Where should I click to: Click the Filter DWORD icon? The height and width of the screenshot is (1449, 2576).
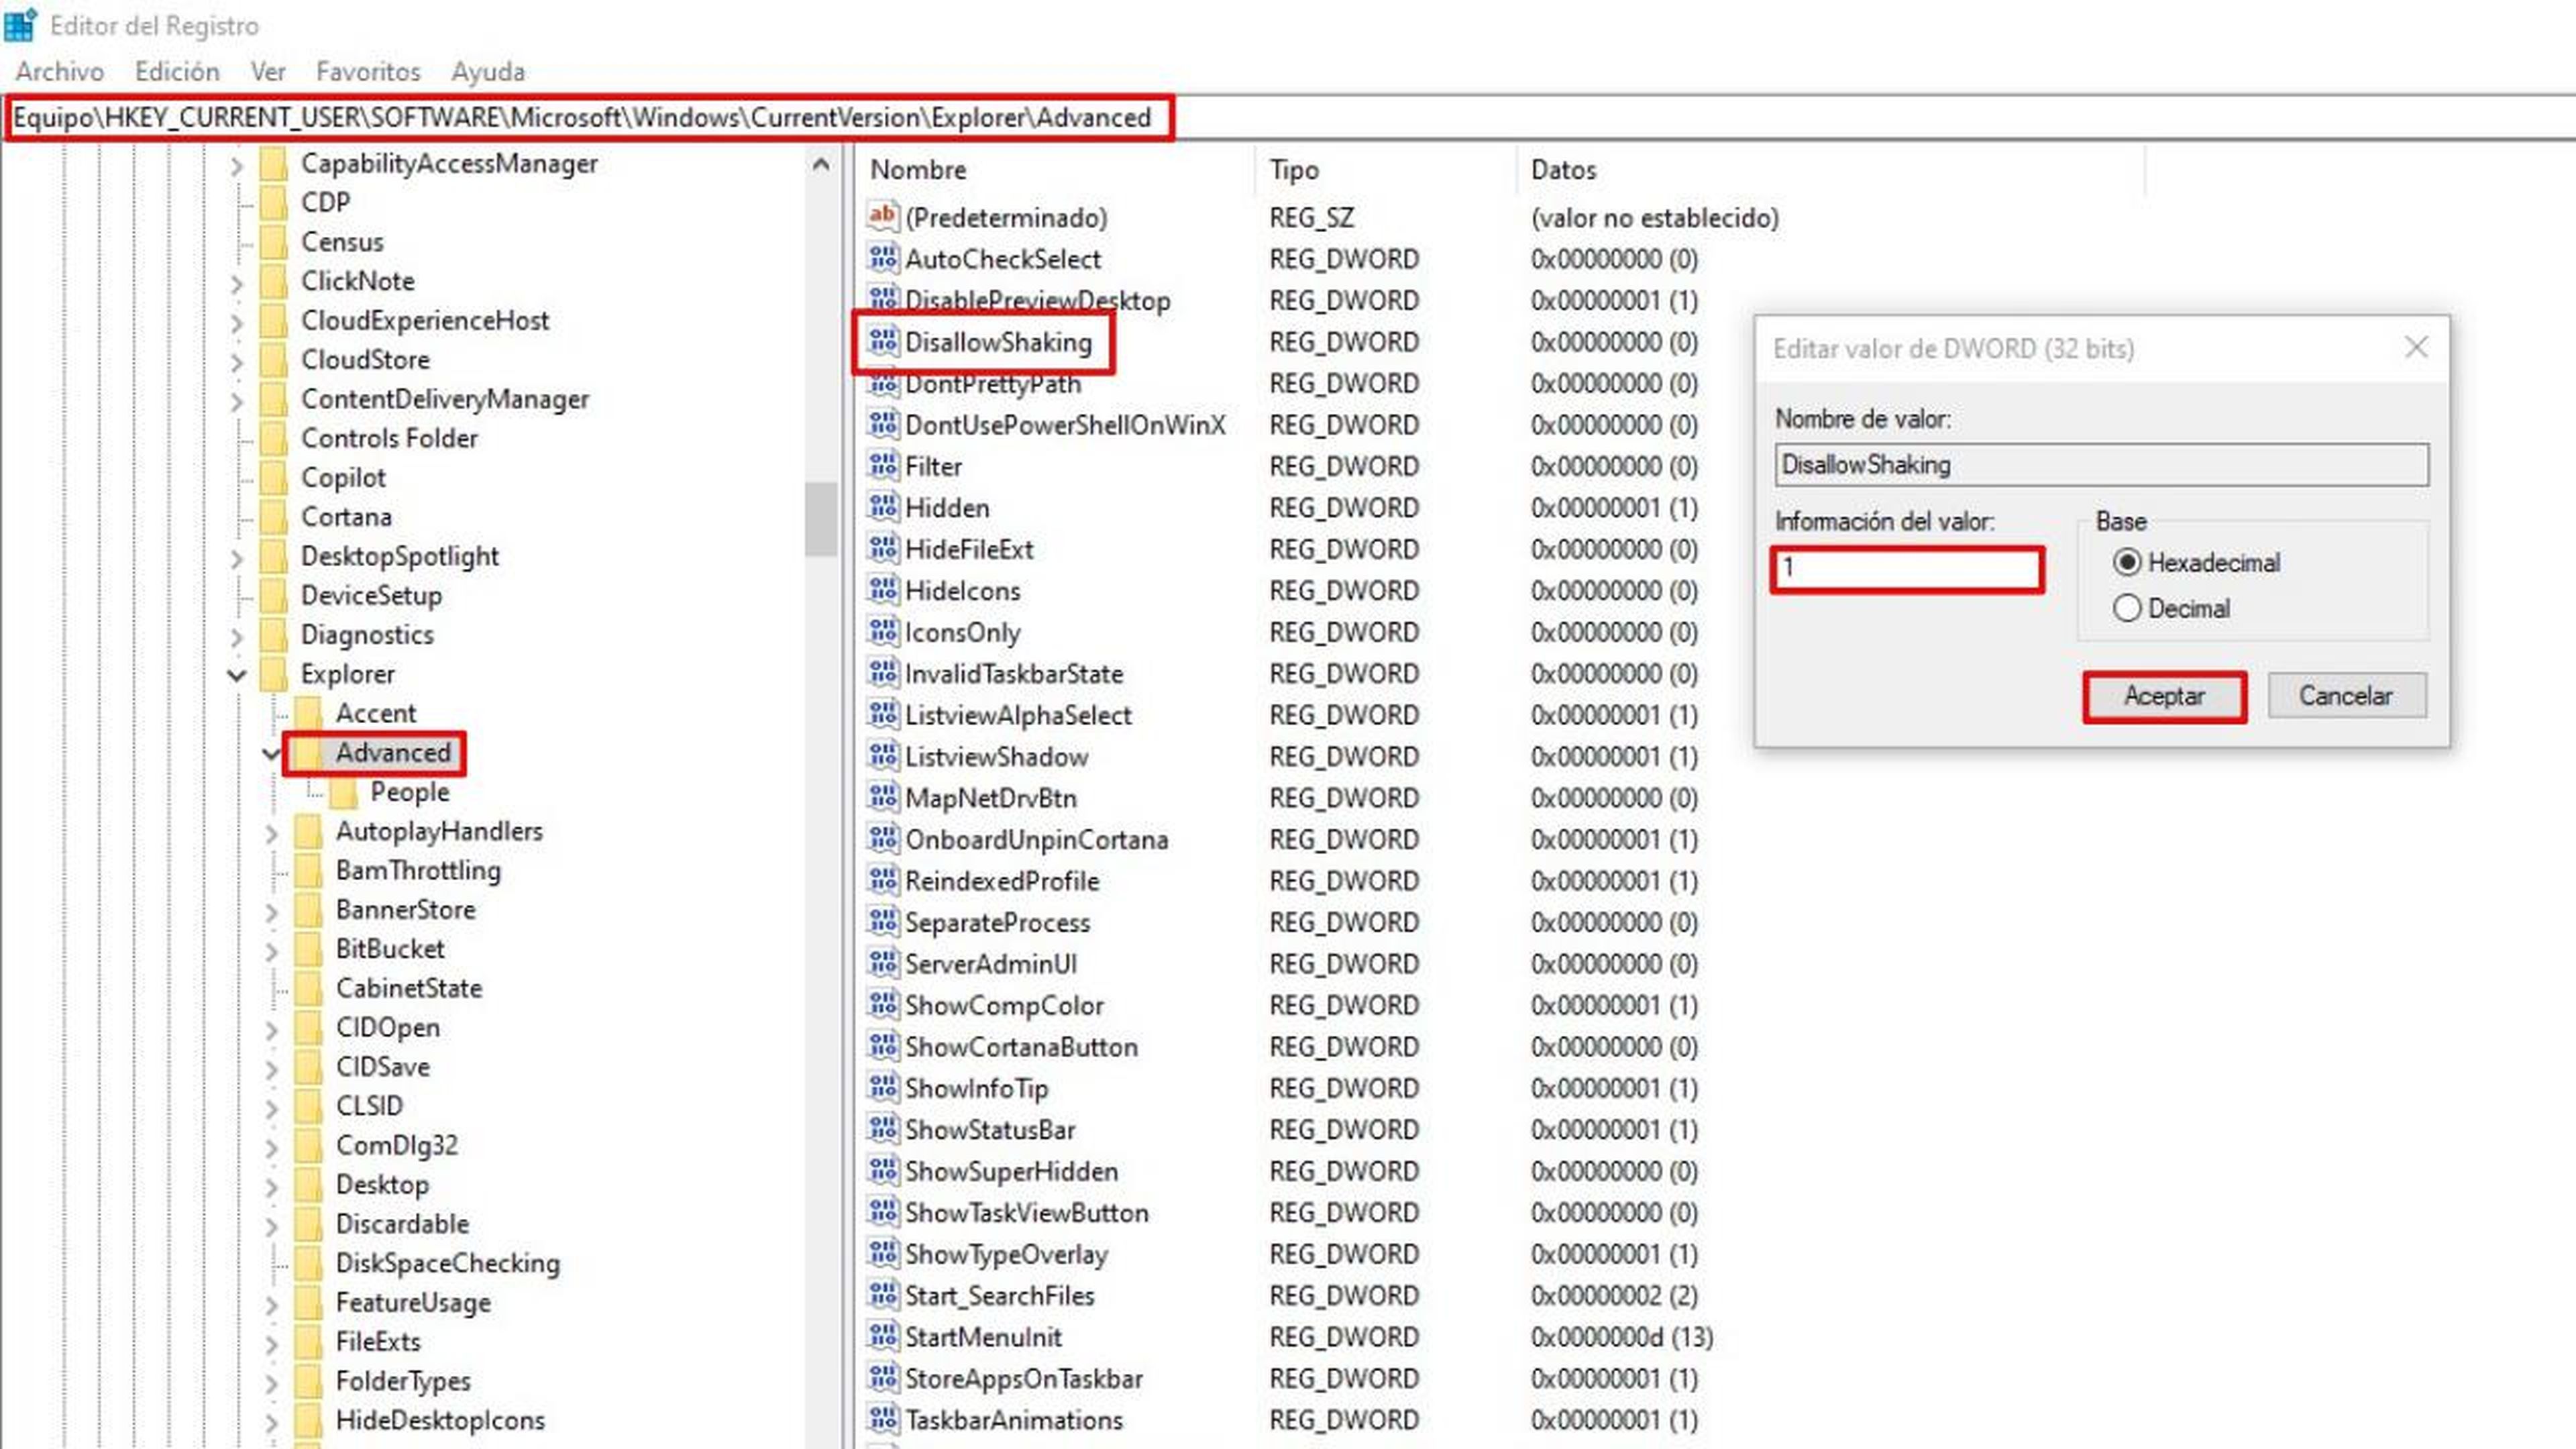pos(882,465)
